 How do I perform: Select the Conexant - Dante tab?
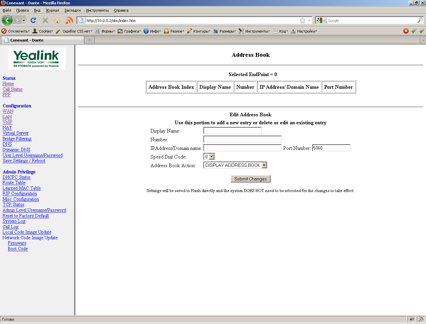pos(42,40)
